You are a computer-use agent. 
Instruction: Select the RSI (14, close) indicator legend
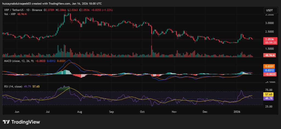[12, 87]
